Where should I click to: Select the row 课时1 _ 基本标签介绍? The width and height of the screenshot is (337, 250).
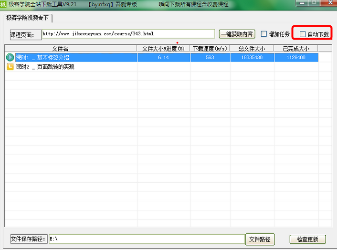coord(162,57)
